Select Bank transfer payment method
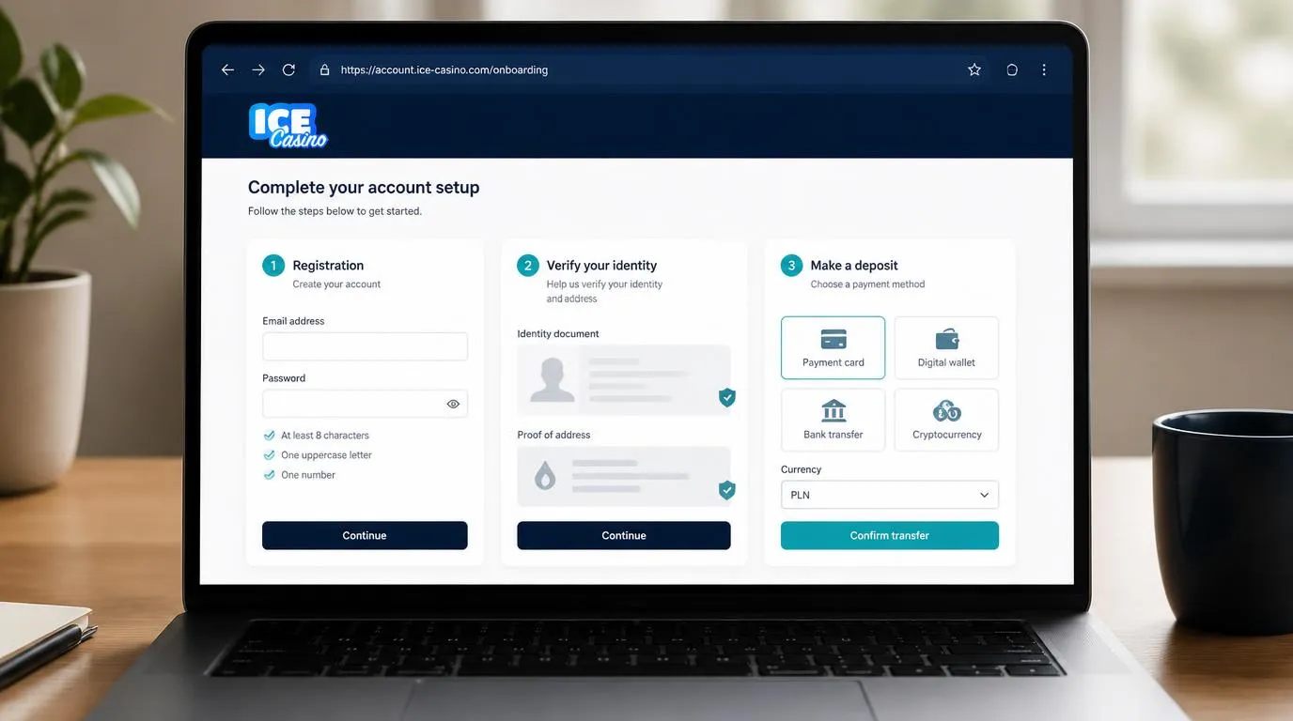The height and width of the screenshot is (721, 1293). (833, 420)
